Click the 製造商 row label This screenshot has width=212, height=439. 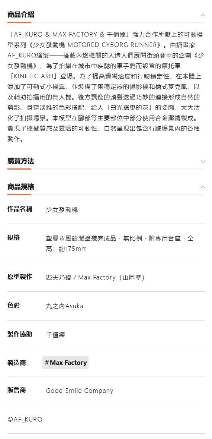point(17,363)
